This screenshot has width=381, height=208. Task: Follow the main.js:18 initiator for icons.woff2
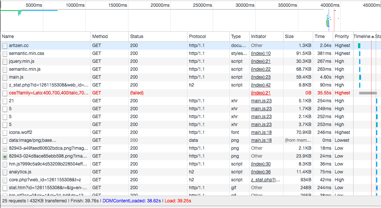[x=261, y=132]
